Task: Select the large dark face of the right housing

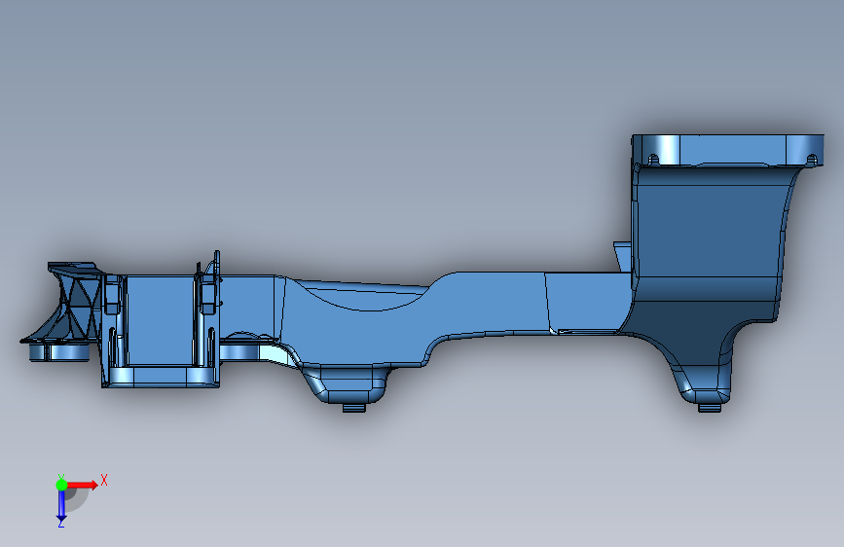Action: point(708,232)
